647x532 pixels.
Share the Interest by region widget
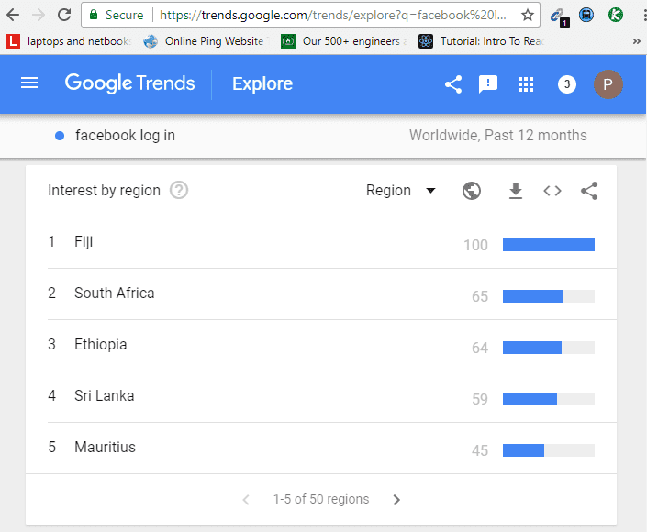pyautogui.click(x=589, y=191)
